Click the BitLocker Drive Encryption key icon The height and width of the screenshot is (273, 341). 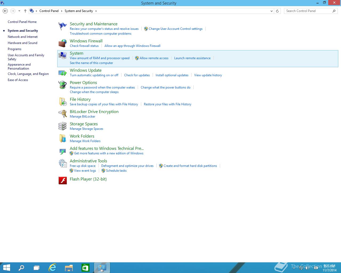63,114
